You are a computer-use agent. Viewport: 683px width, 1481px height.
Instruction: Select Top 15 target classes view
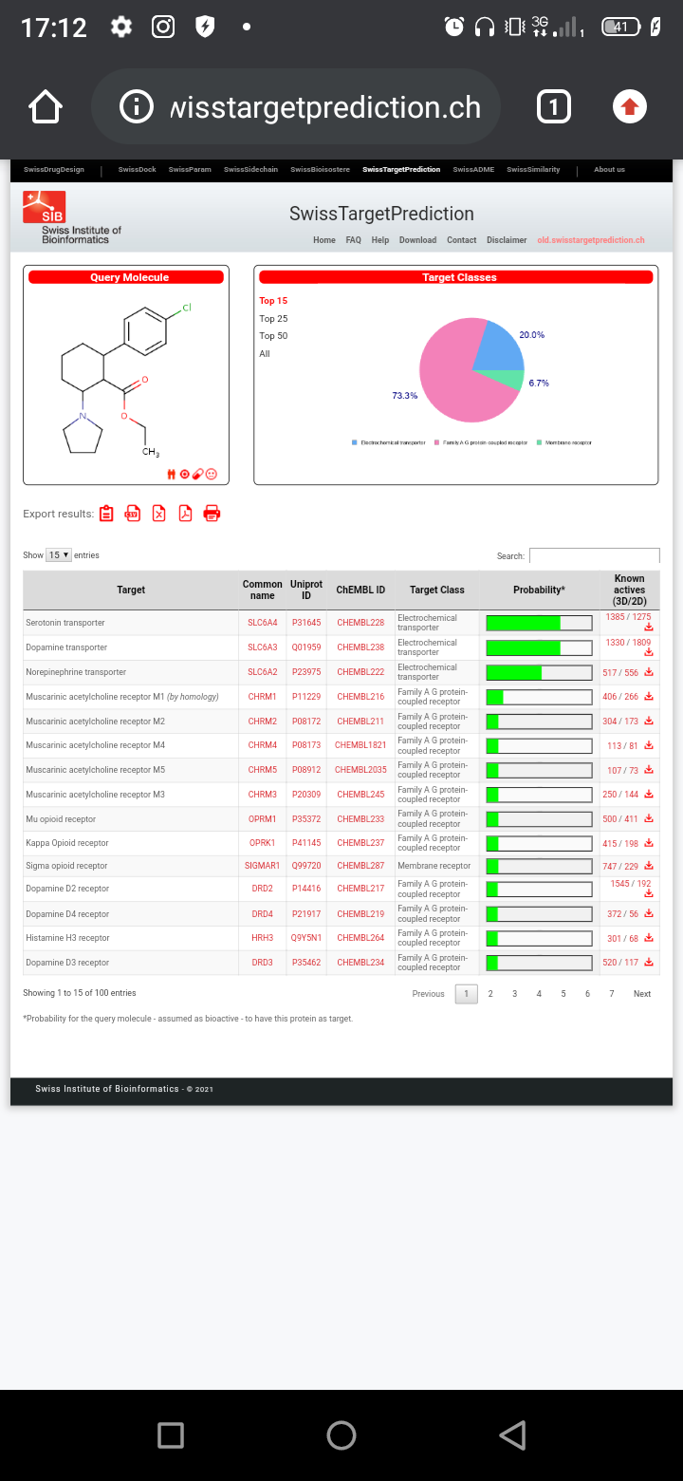(x=273, y=301)
